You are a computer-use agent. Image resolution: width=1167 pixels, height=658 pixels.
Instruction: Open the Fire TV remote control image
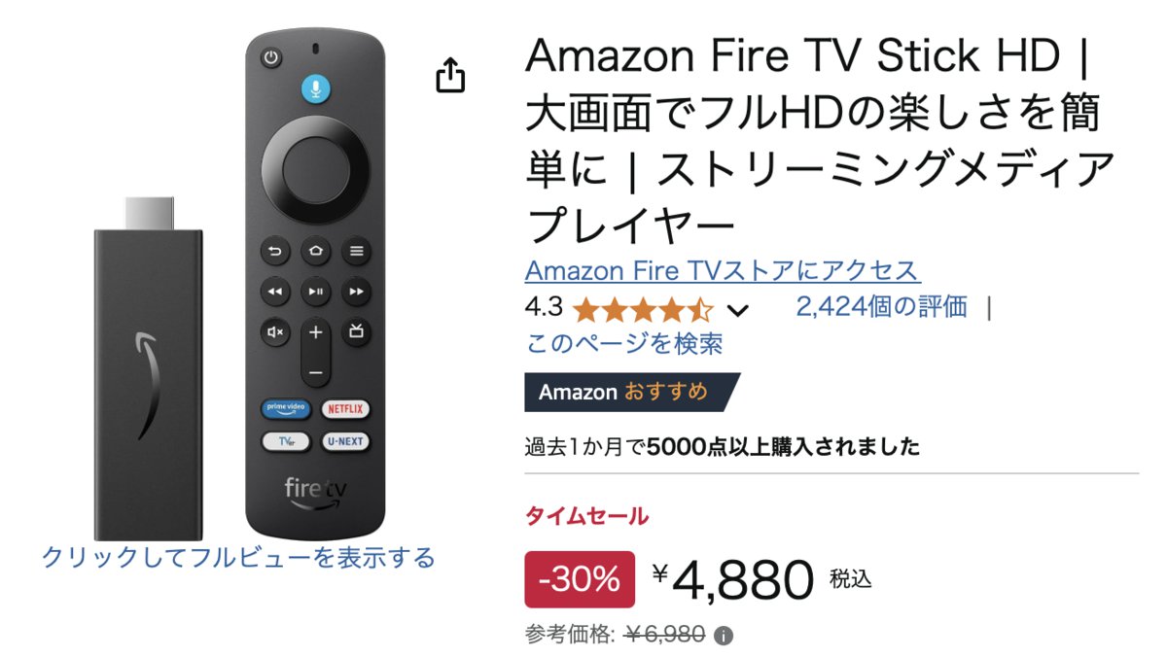point(315,282)
